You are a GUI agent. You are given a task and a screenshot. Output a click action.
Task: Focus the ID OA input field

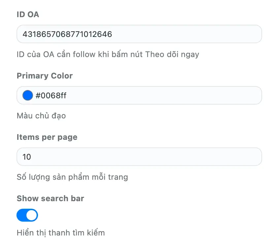point(139,34)
